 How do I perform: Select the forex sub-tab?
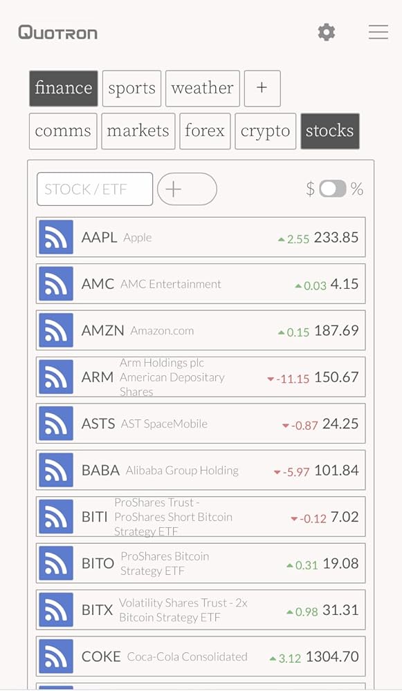click(205, 131)
